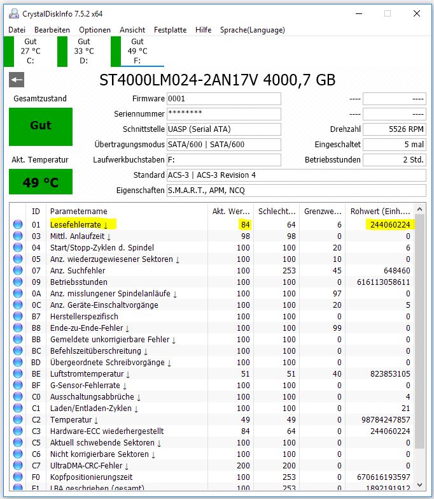Open the Sprache(Language) menu

click(253, 30)
